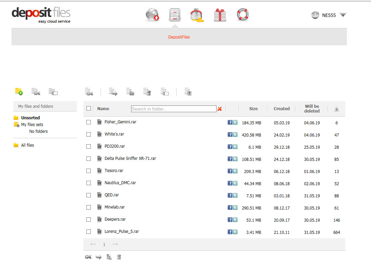Tick the select-all checkbox in table header
The height and width of the screenshot is (269, 371).
pyautogui.click(x=89, y=108)
